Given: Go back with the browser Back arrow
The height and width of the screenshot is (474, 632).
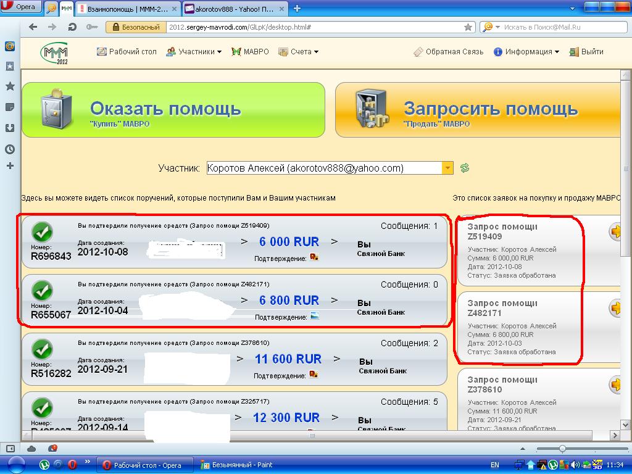Looking at the screenshot, I should pyautogui.click(x=33, y=27).
